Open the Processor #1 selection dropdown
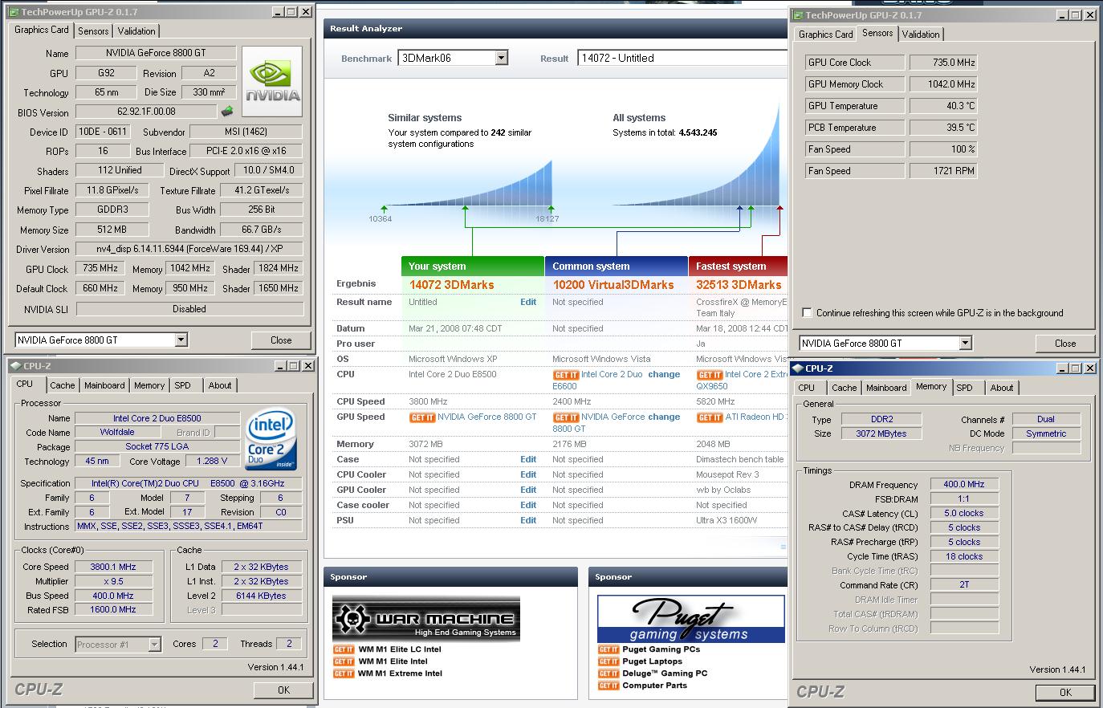The image size is (1103, 708). (154, 644)
